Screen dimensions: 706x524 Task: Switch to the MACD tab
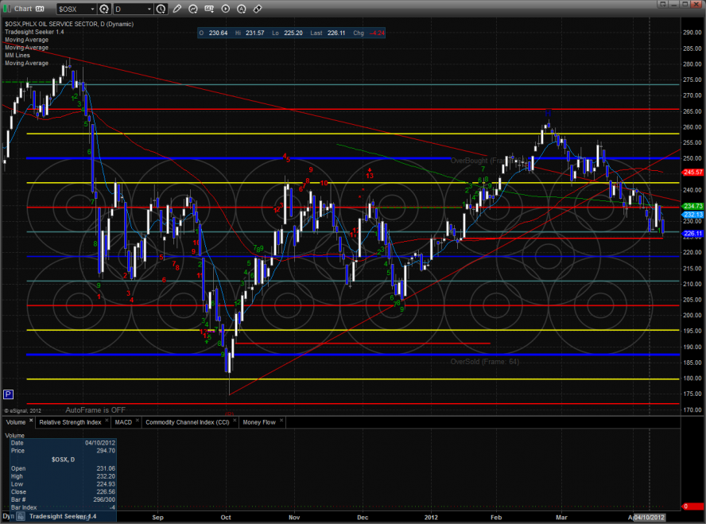(x=123, y=422)
